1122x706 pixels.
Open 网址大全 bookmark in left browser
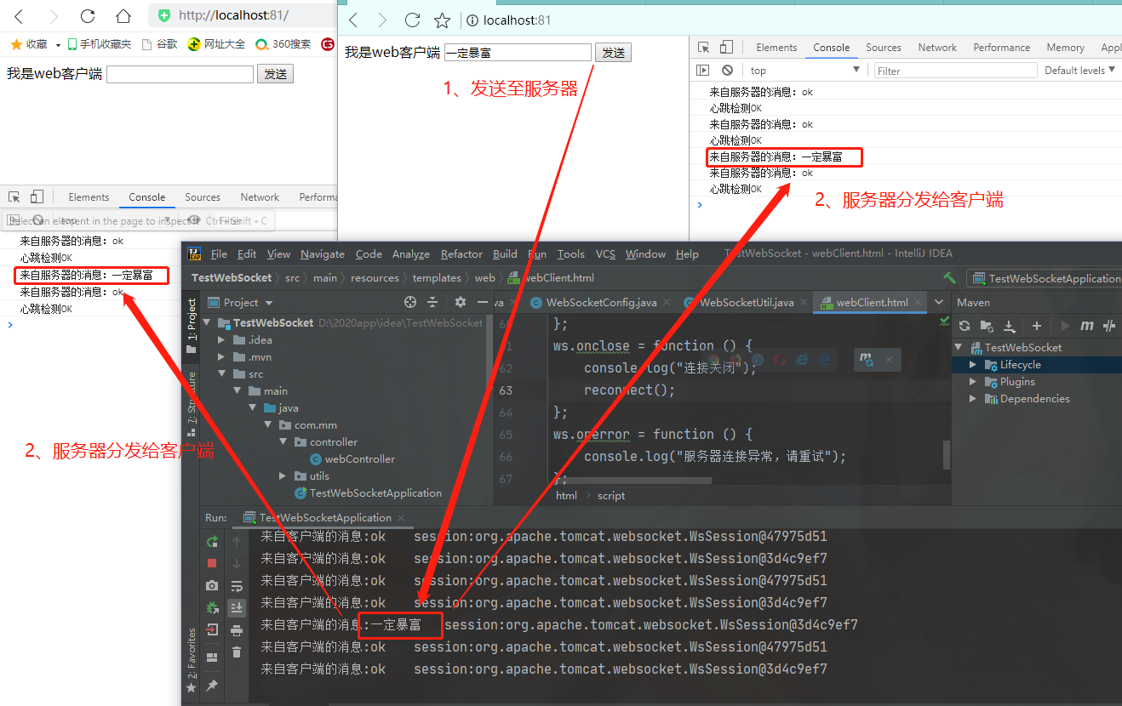(216, 44)
